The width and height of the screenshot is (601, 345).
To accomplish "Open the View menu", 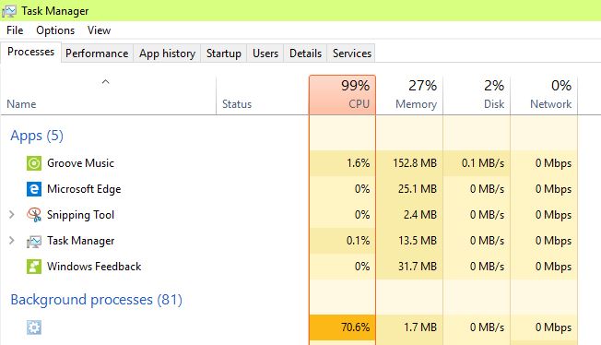I will click(x=99, y=30).
